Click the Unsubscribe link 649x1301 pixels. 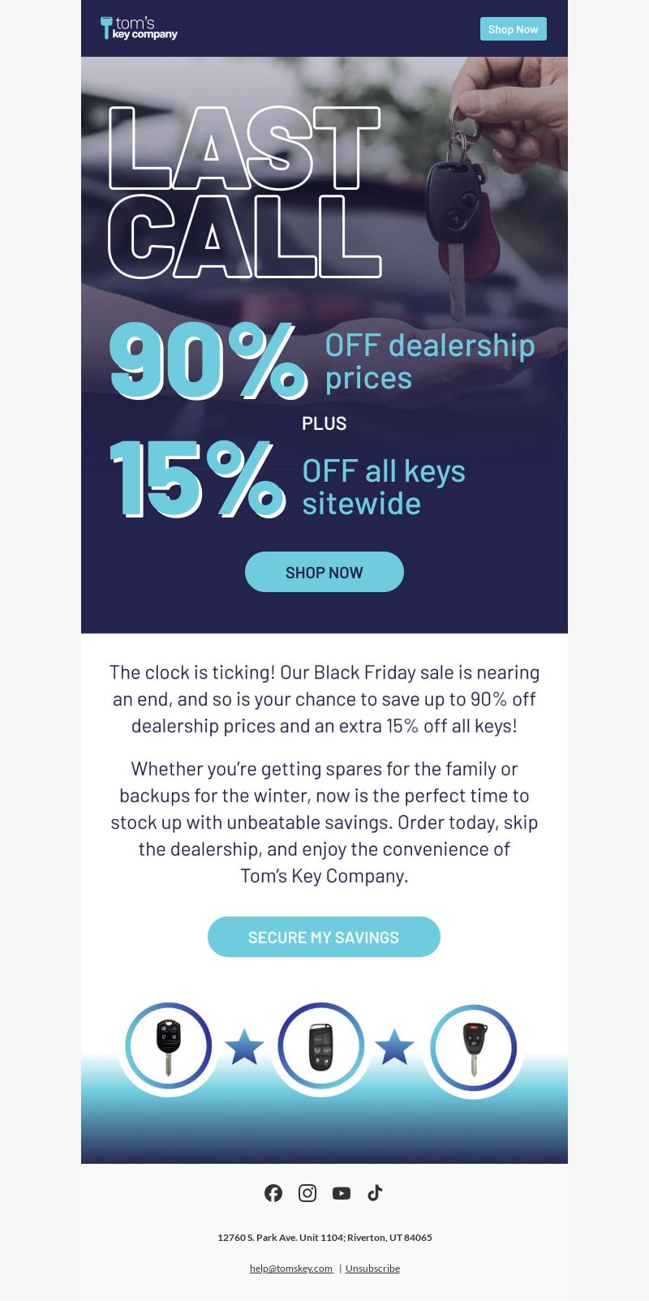click(372, 1268)
